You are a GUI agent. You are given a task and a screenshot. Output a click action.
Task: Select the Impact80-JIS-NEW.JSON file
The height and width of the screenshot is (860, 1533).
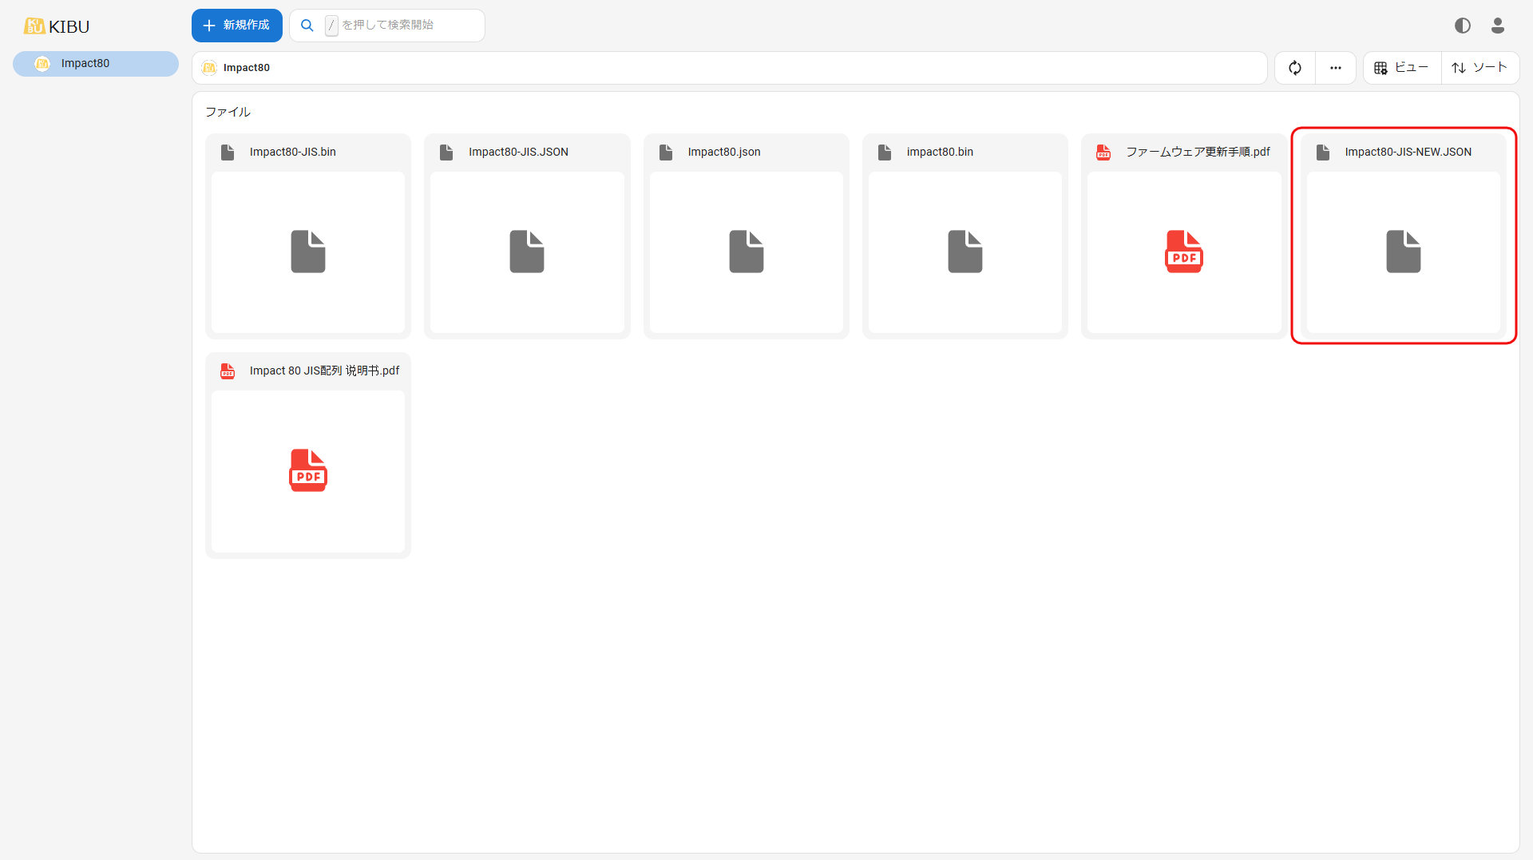tap(1403, 236)
